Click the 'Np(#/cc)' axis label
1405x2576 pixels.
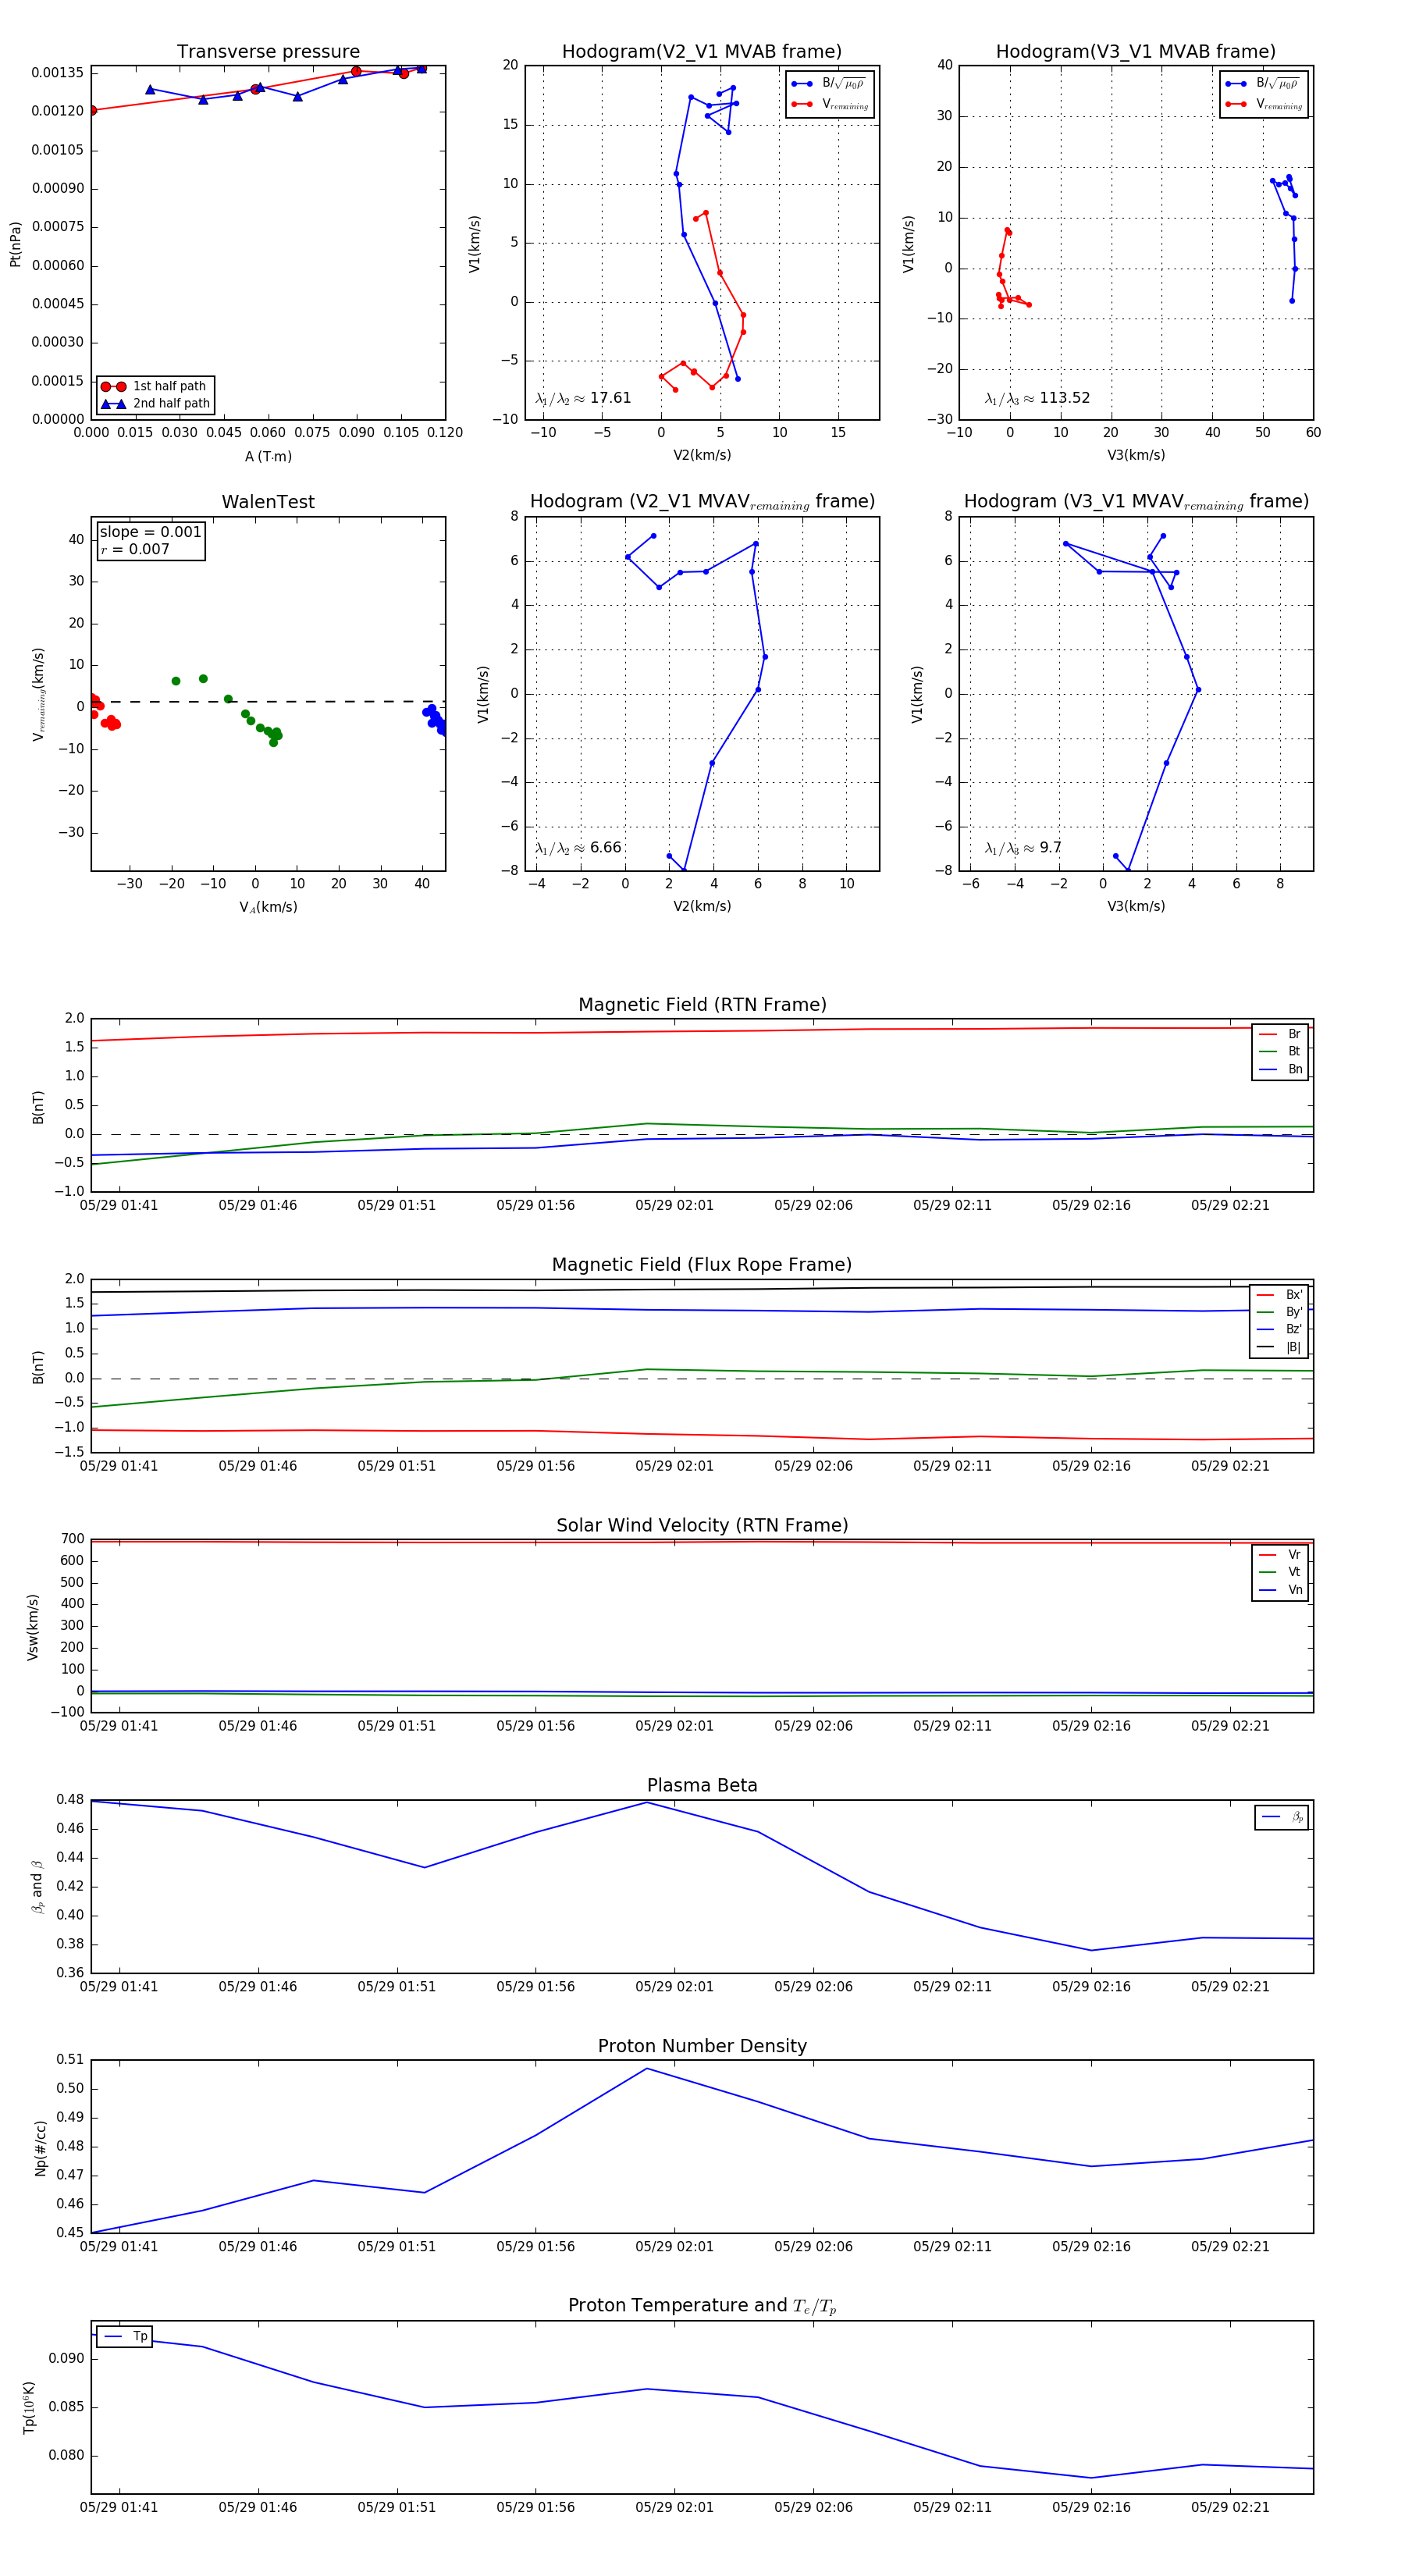coord(40,2147)
